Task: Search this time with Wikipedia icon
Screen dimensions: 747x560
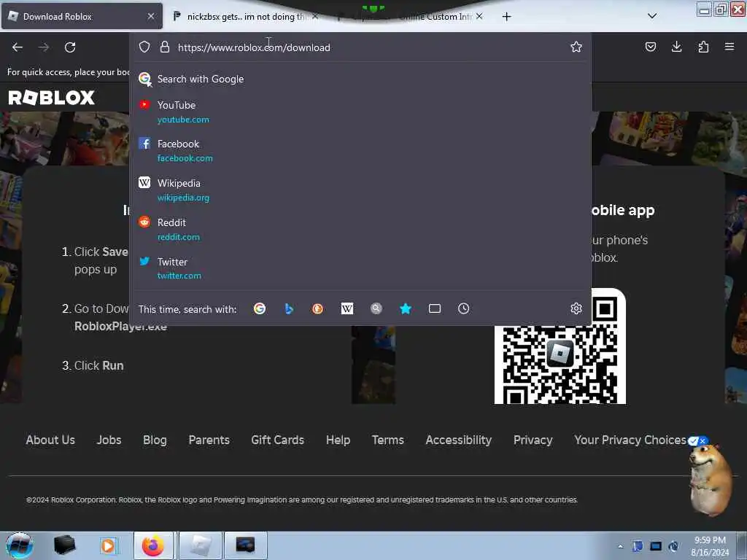Action: click(347, 308)
